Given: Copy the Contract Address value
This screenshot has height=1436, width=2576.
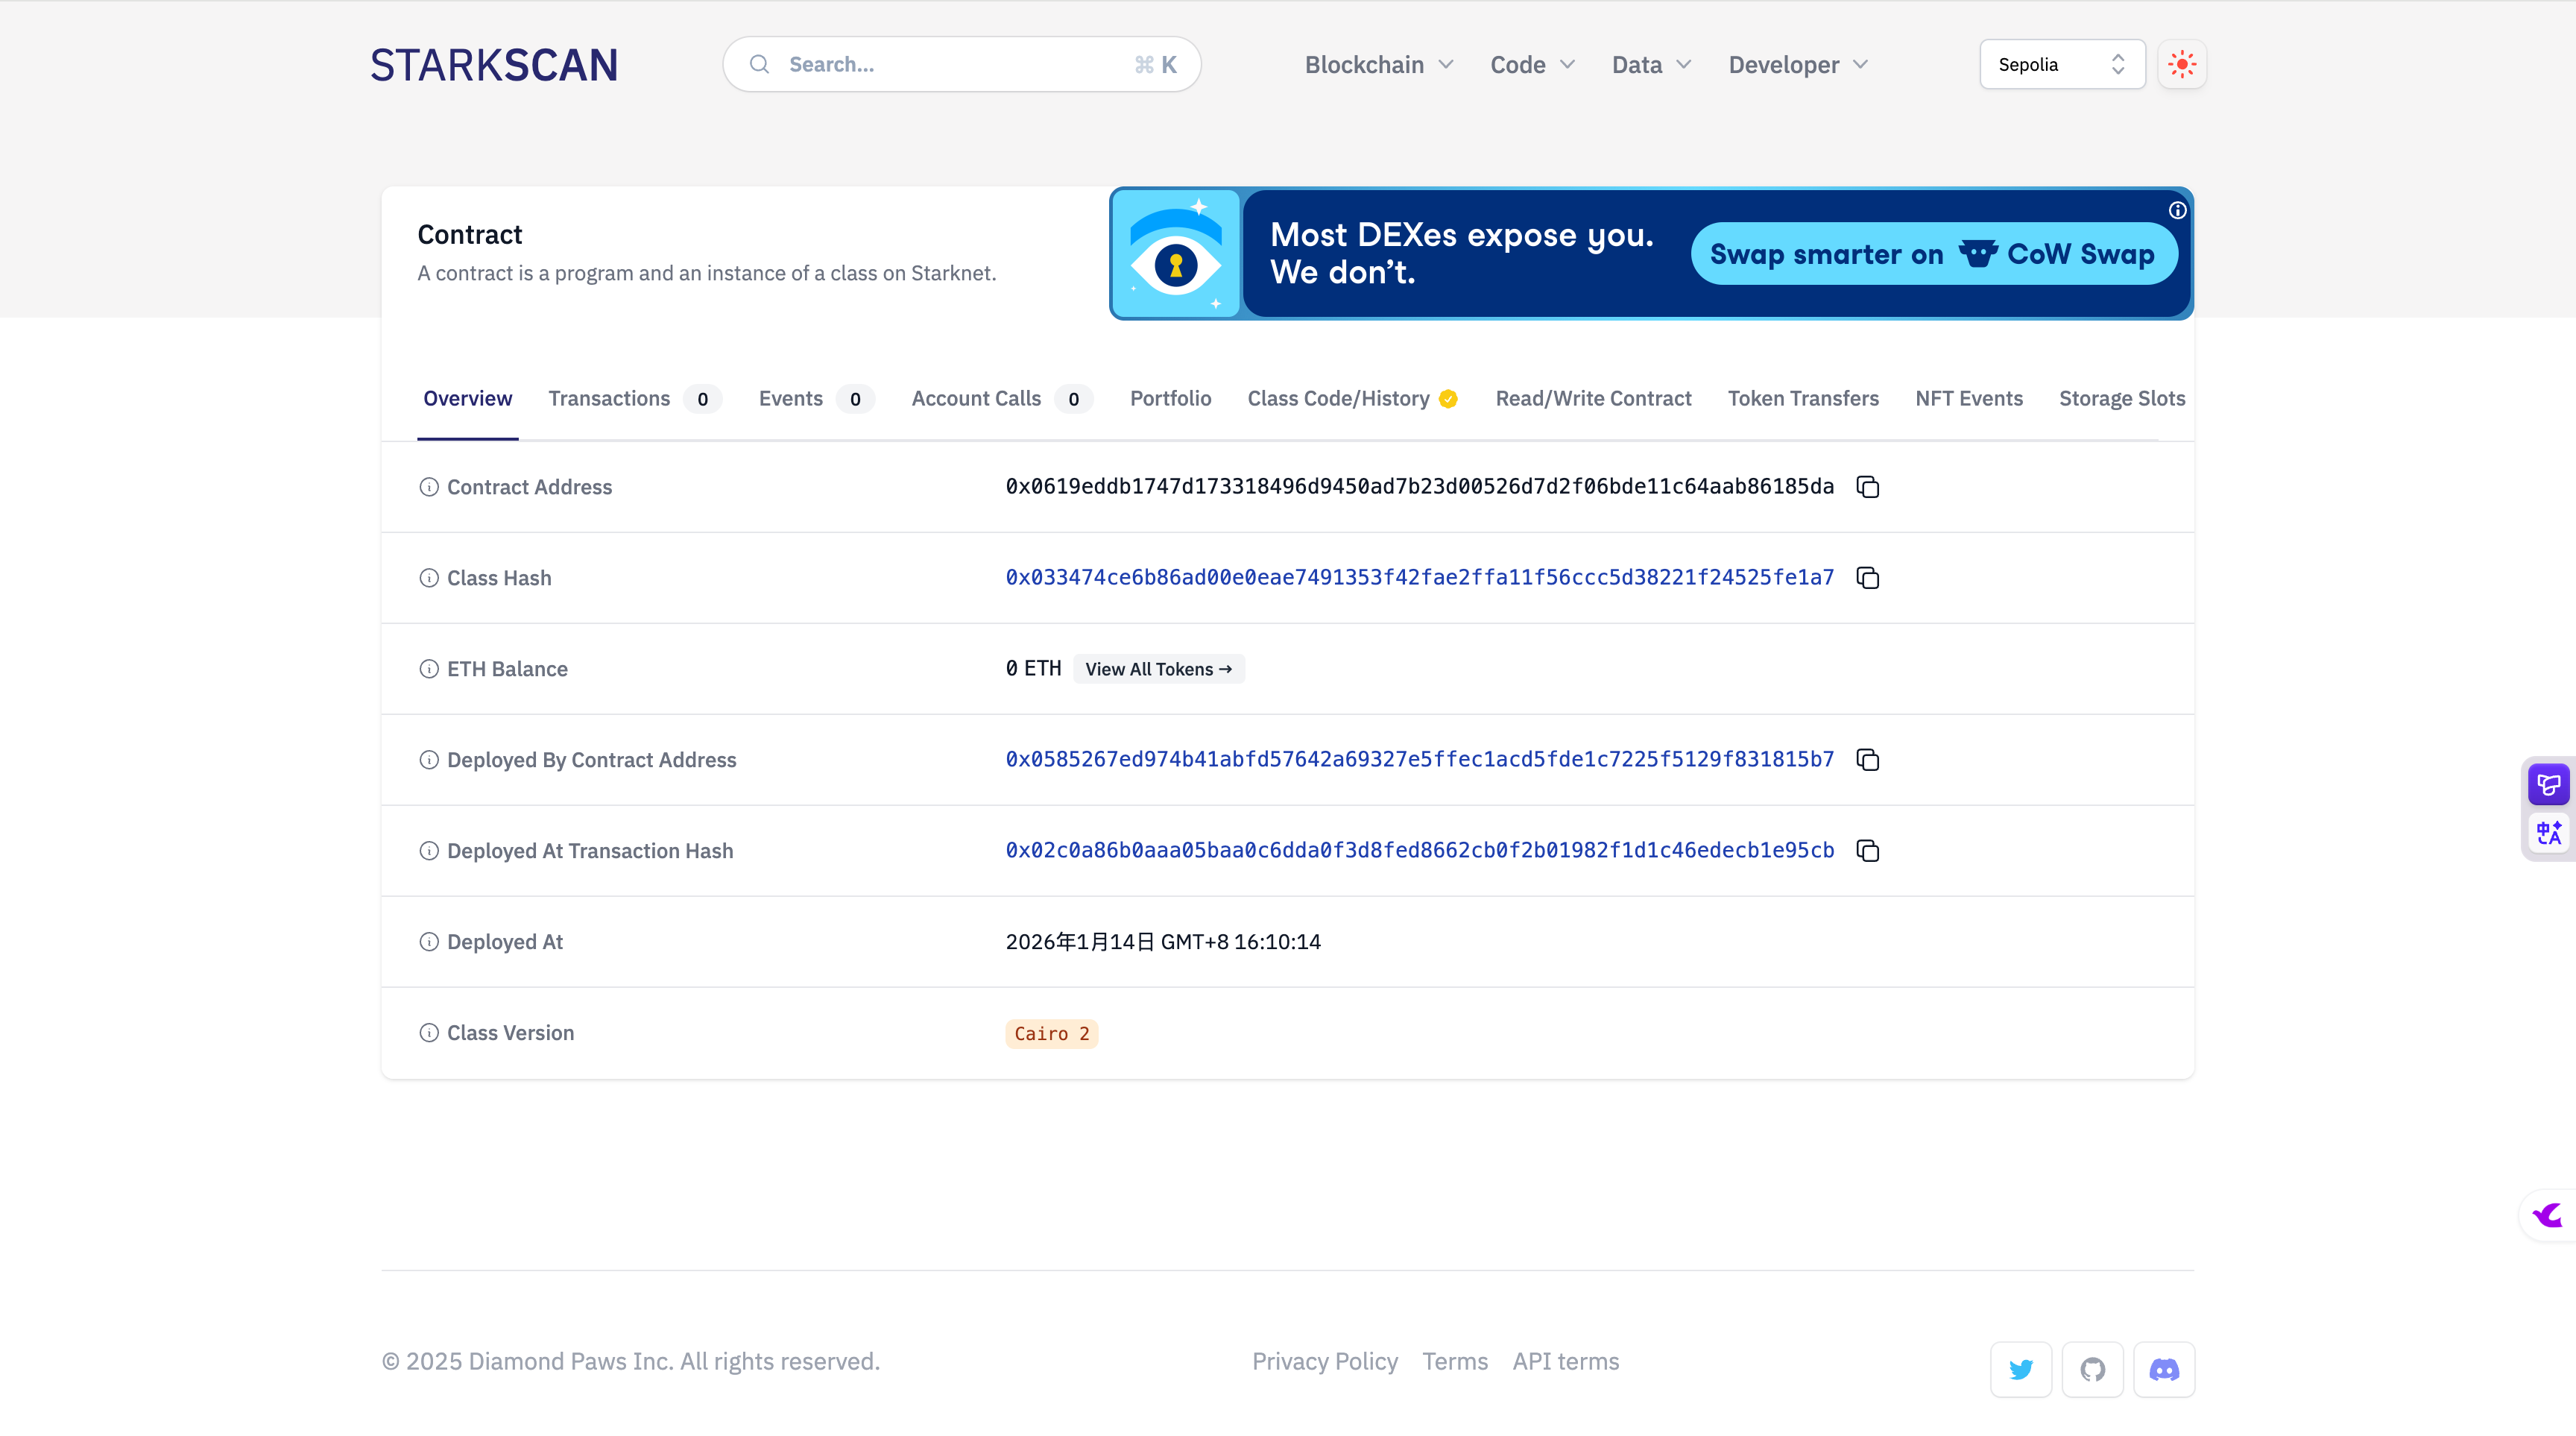Looking at the screenshot, I should pyautogui.click(x=1867, y=487).
